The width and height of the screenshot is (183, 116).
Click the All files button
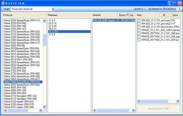point(164,15)
